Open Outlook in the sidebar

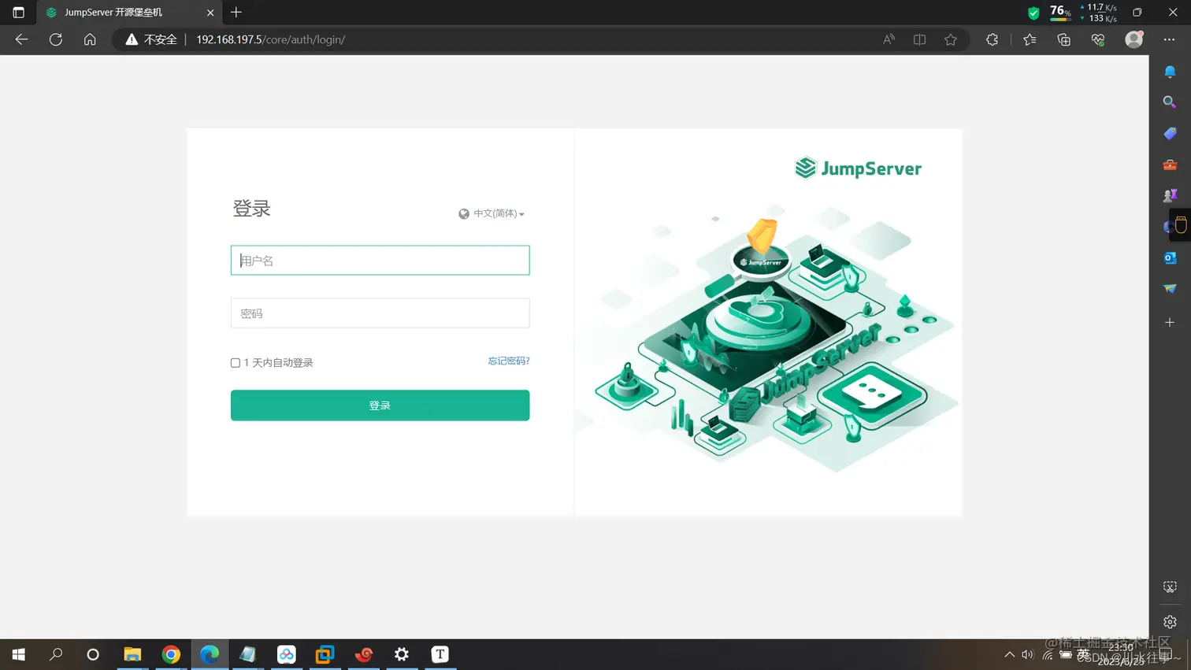tap(1170, 257)
